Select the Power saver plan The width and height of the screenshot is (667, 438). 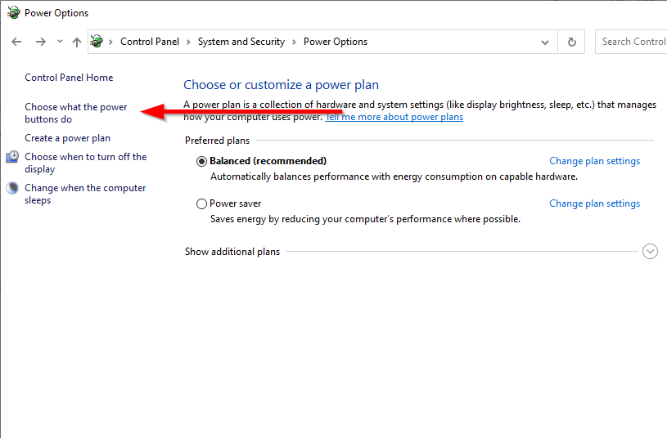click(x=202, y=203)
